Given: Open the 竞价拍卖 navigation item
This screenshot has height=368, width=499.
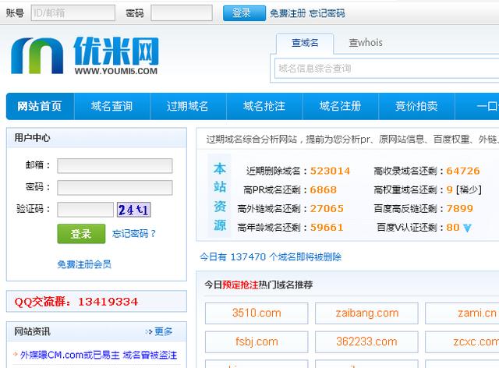Looking at the screenshot, I should 416,106.
